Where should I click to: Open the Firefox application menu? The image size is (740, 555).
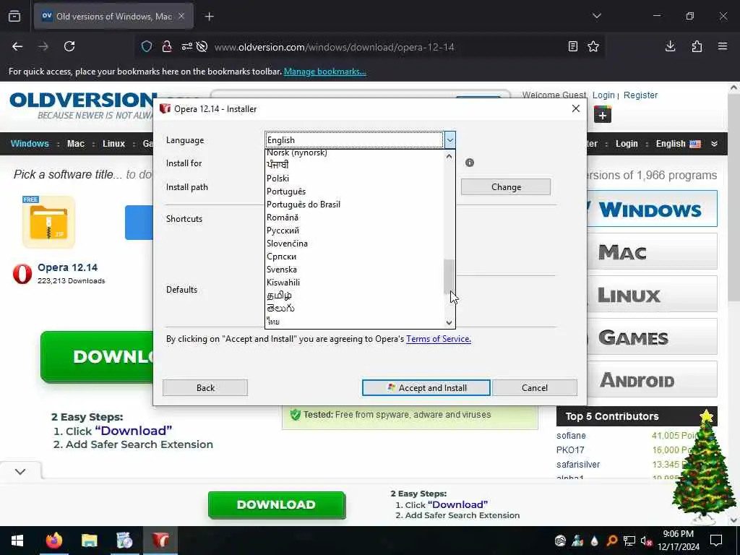point(723,46)
